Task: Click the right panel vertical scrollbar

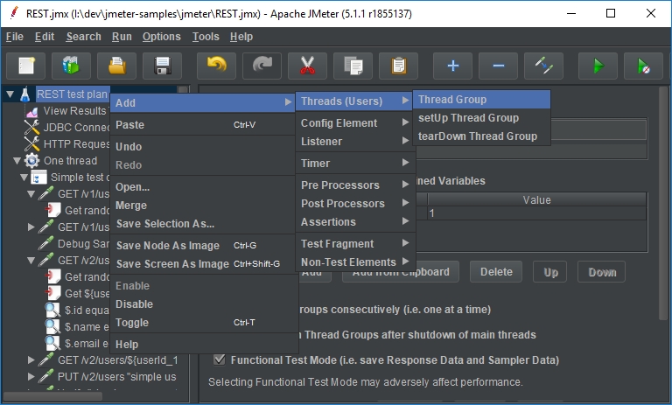Action: 664,202
